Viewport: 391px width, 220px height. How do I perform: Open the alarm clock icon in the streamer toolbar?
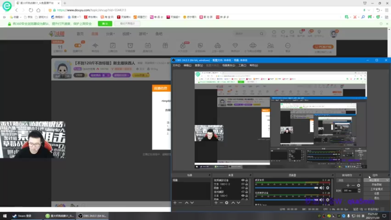[130, 45]
